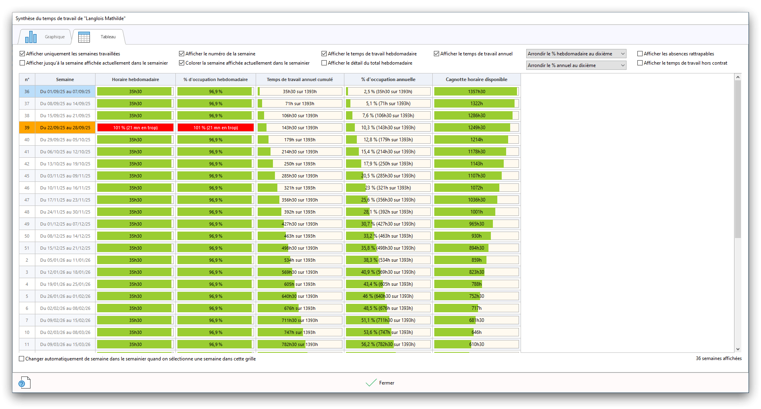
Task: Enable Afficher les absences rattrapables
Action: (x=640, y=54)
